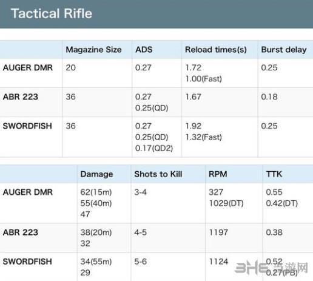Viewport: 313px width, 281px height.
Task: Click the RPM column header
Action: [218, 174]
